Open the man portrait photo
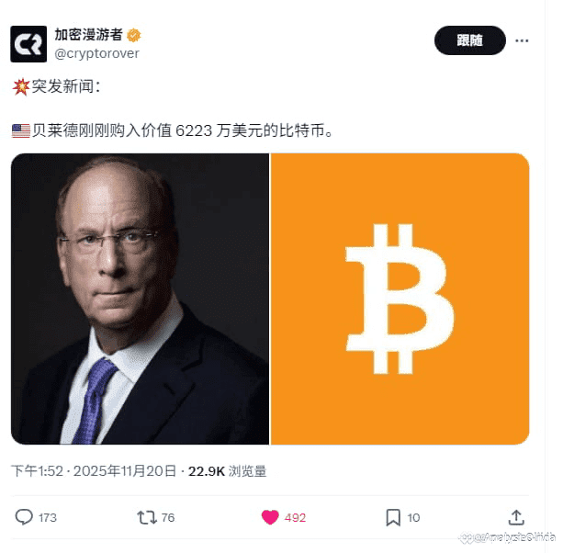 [140, 299]
